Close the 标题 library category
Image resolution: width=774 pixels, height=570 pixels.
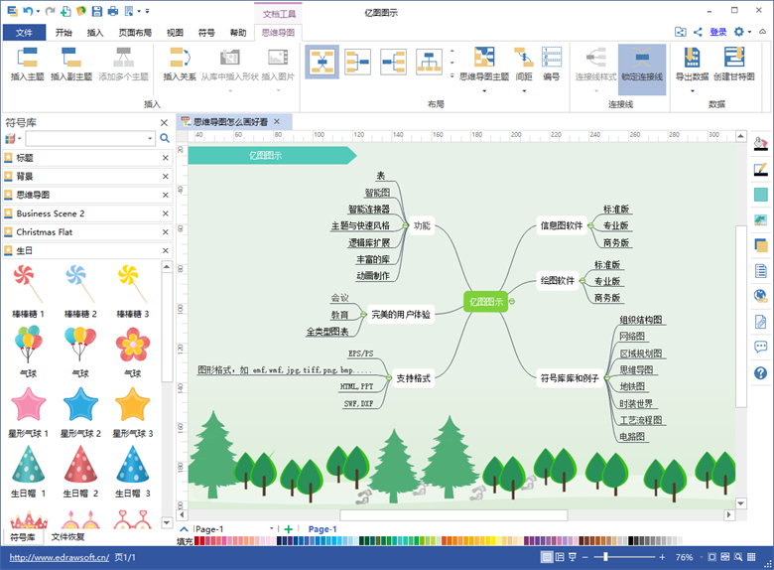click(x=166, y=158)
